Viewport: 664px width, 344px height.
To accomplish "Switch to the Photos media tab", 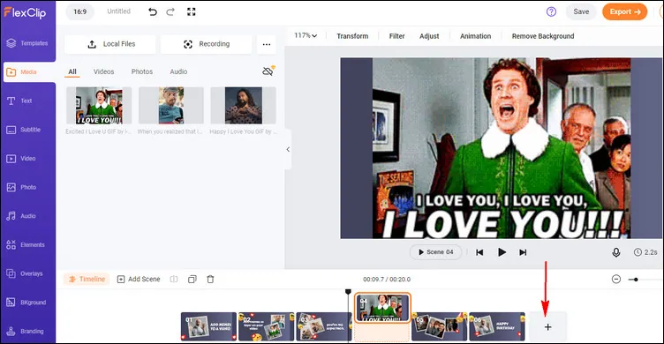I will coord(142,71).
